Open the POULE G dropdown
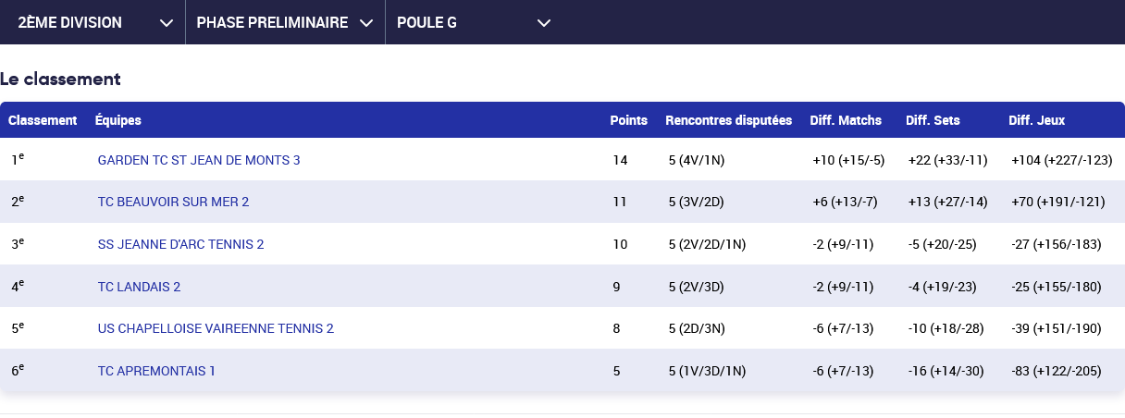 tap(427, 22)
